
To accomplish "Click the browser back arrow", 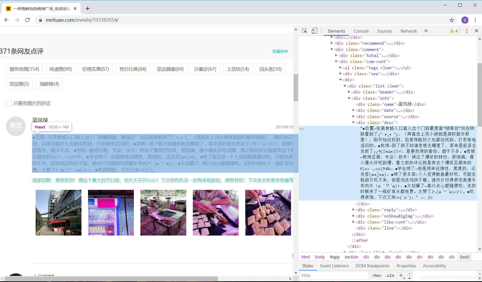I will pyautogui.click(x=7, y=20).
